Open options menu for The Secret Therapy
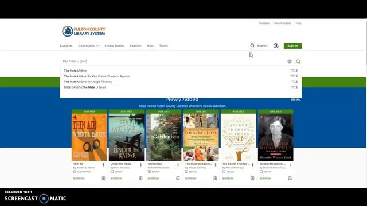Viewport: 367px width, 206px height. click(252, 164)
